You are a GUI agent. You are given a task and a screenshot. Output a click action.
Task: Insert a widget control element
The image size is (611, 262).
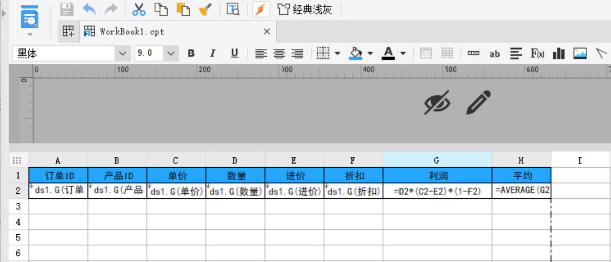point(473,53)
